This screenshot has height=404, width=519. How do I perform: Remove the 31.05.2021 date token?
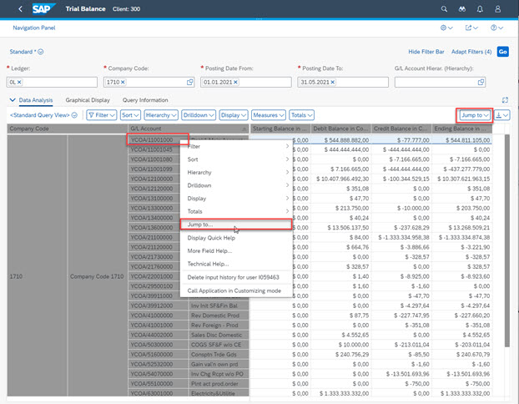(x=333, y=82)
